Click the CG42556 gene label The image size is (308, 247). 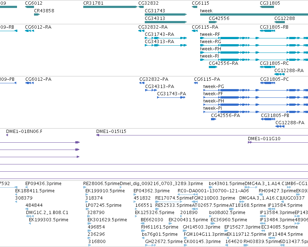tap(219, 18)
